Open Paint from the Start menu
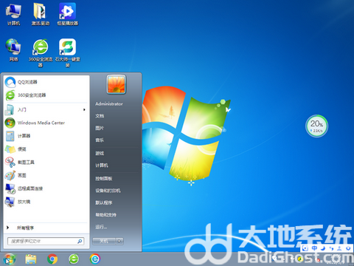 click(46, 175)
